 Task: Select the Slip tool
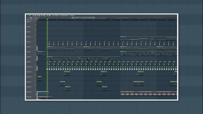coord(41,16)
